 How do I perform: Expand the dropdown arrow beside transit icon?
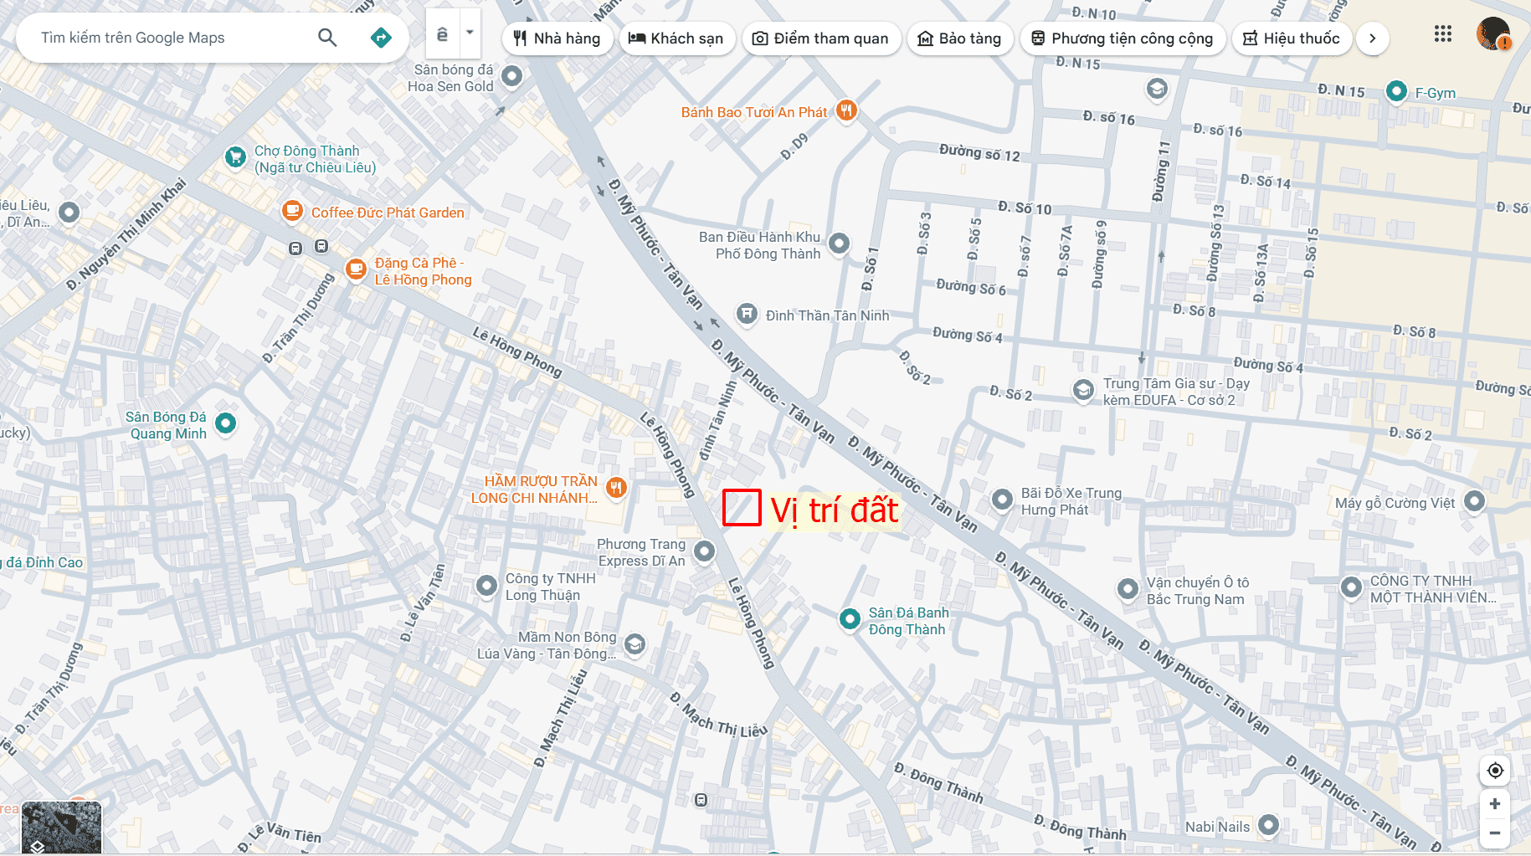pyautogui.click(x=470, y=33)
